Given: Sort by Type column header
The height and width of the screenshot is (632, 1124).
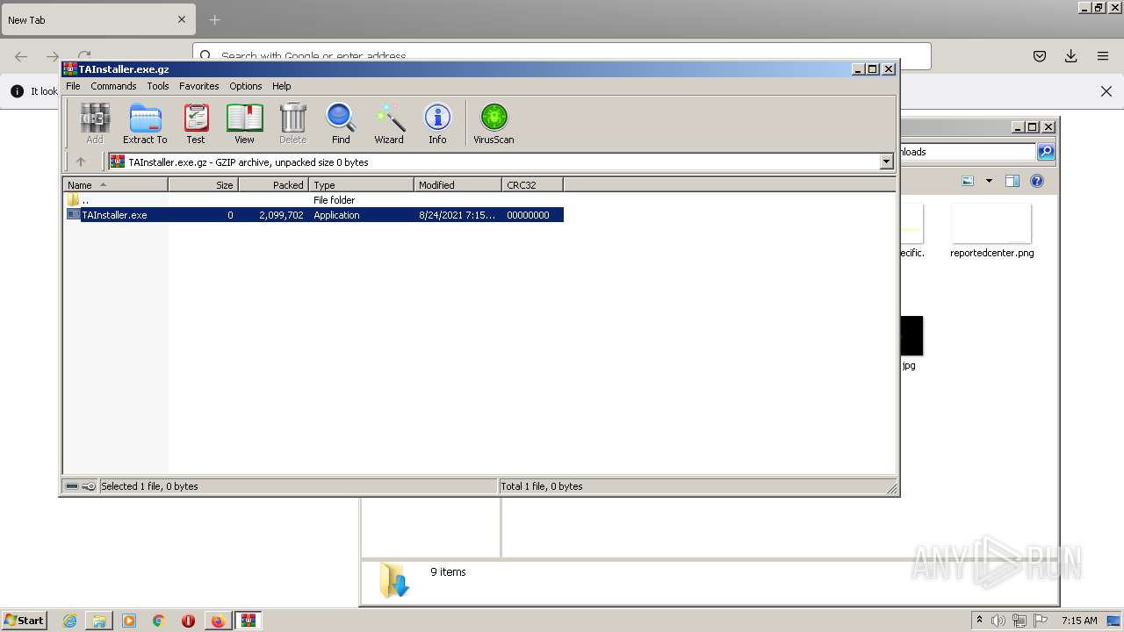Looking at the screenshot, I should click(x=362, y=184).
